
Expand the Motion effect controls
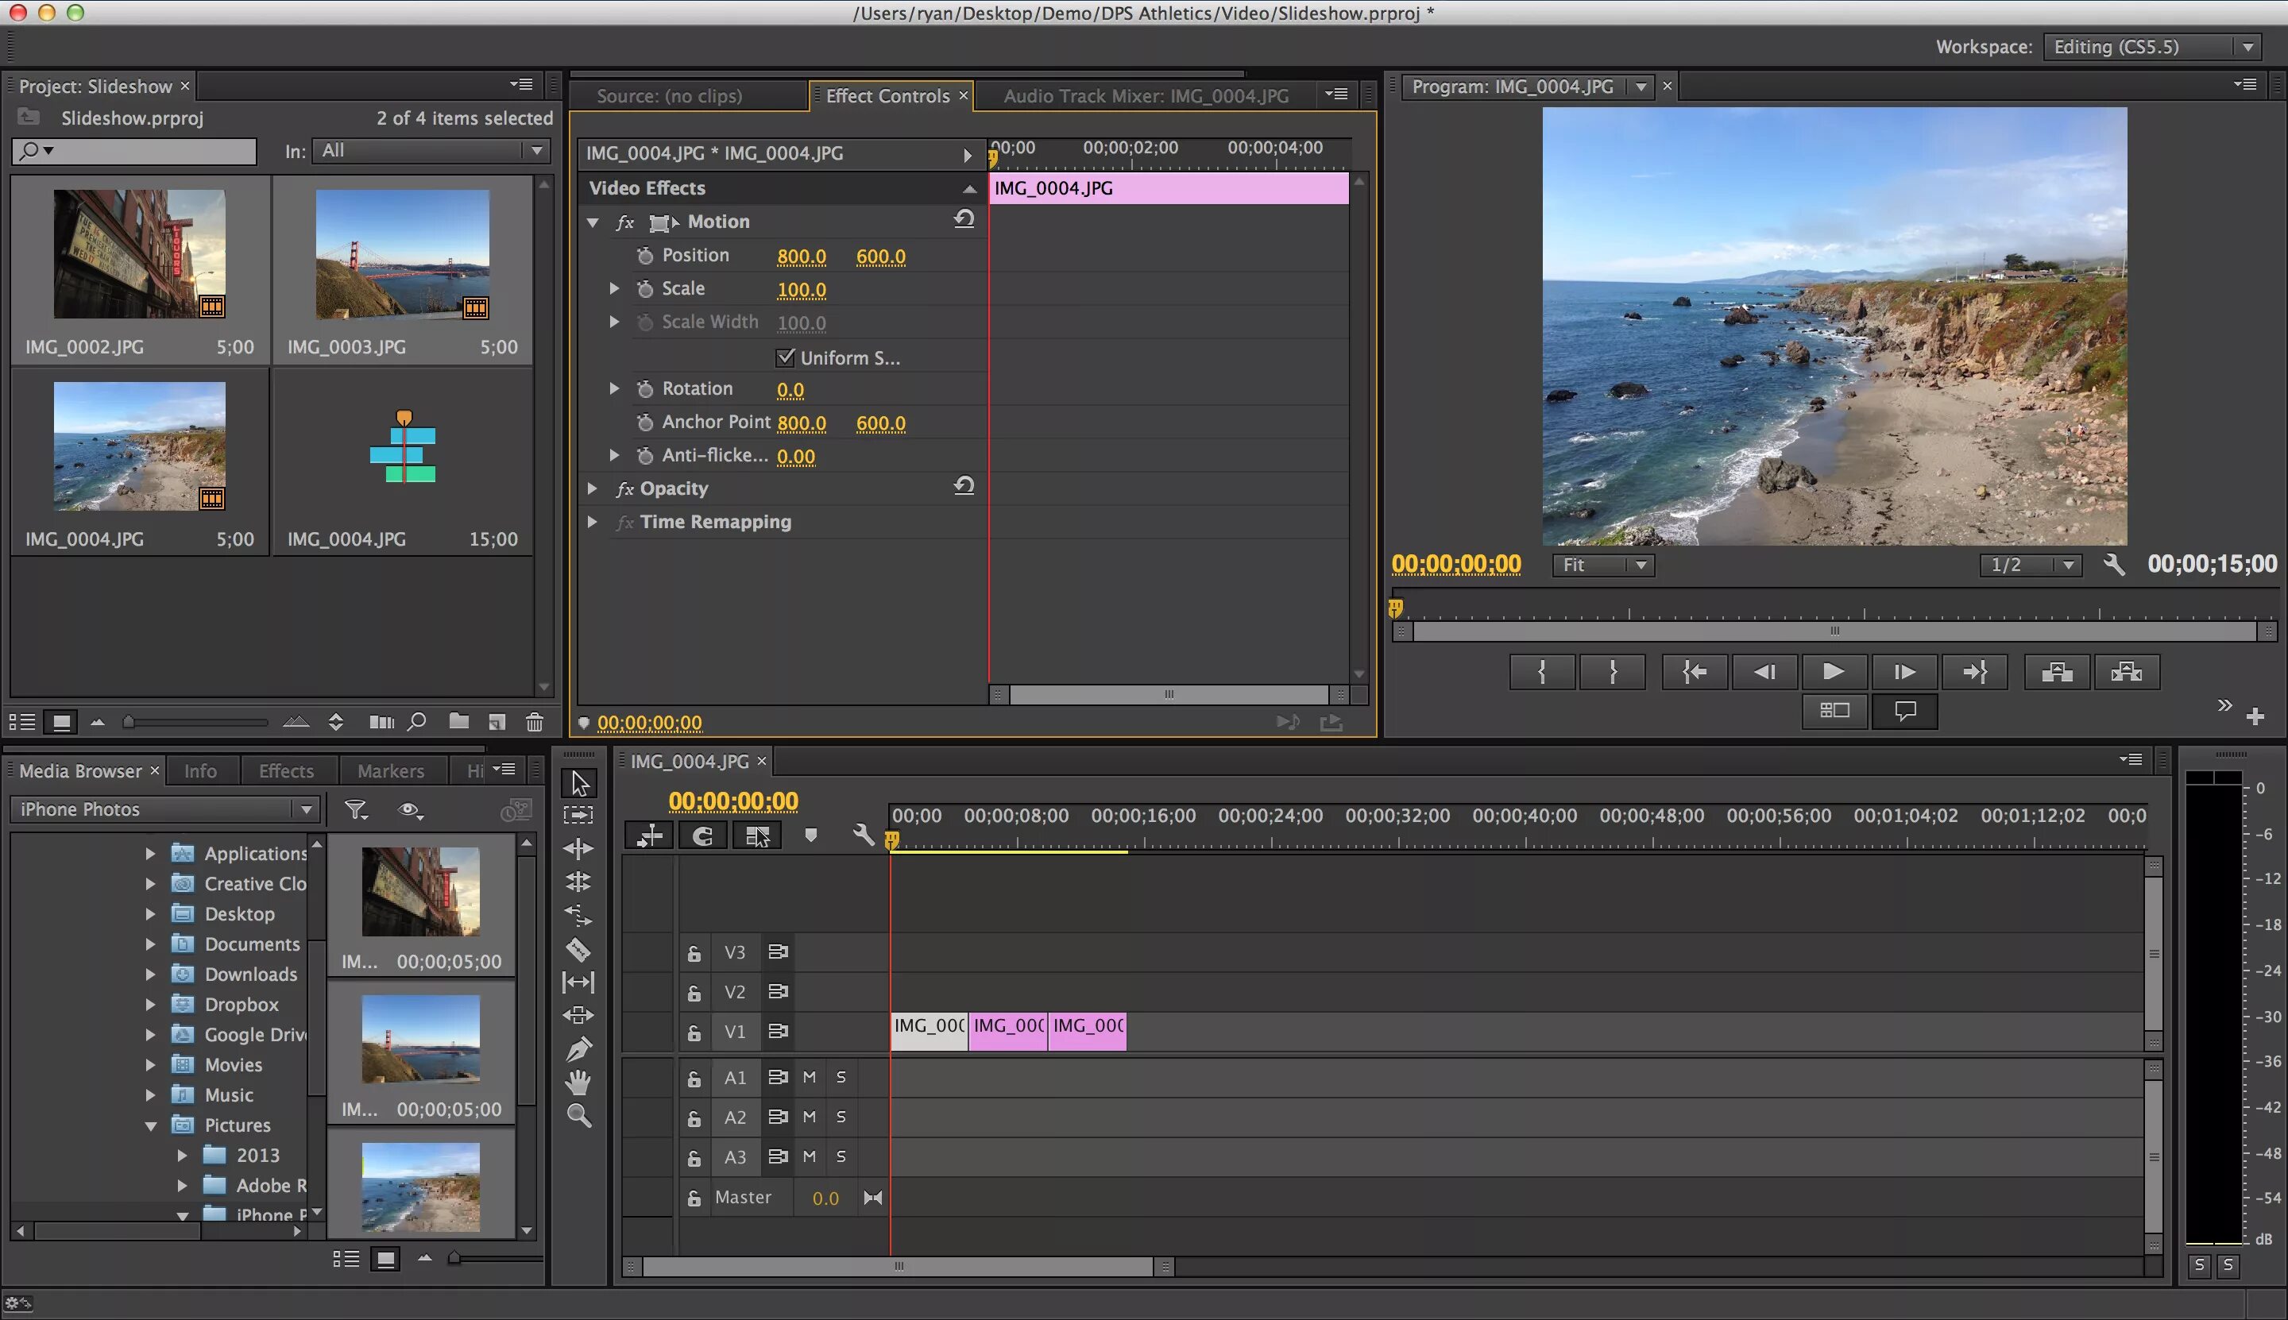click(594, 220)
